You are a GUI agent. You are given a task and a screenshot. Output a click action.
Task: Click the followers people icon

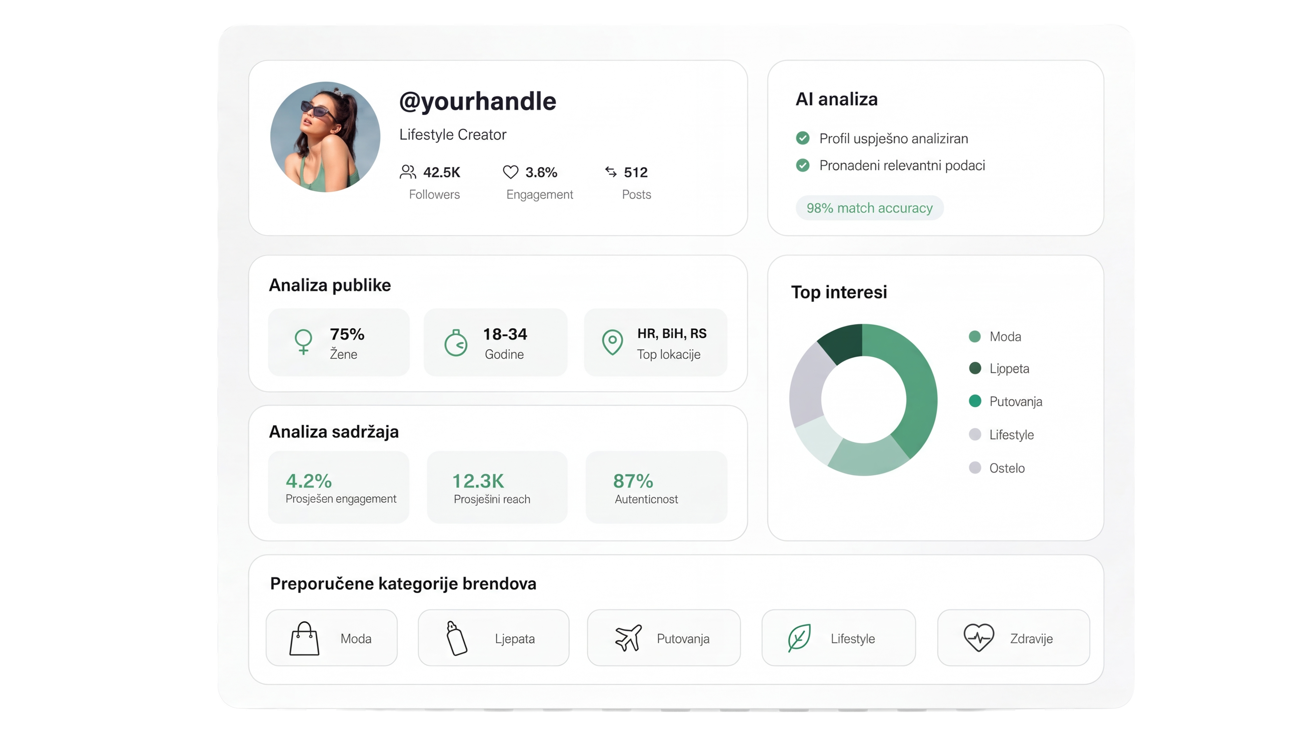click(x=407, y=172)
